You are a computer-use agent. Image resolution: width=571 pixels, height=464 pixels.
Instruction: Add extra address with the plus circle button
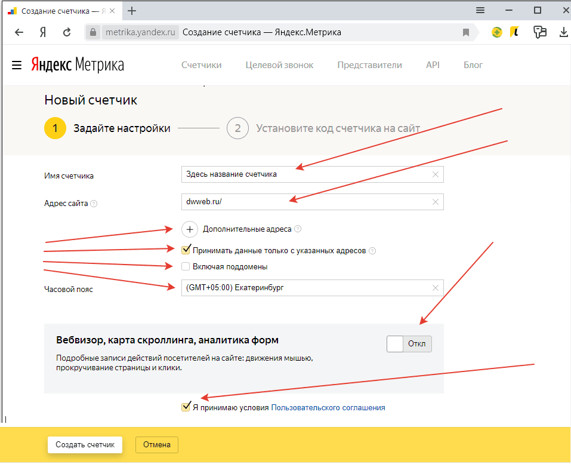(189, 229)
